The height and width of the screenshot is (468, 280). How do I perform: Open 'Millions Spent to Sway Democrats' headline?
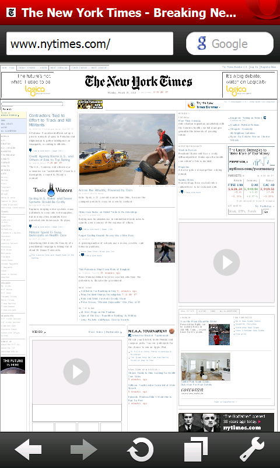click(x=48, y=233)
